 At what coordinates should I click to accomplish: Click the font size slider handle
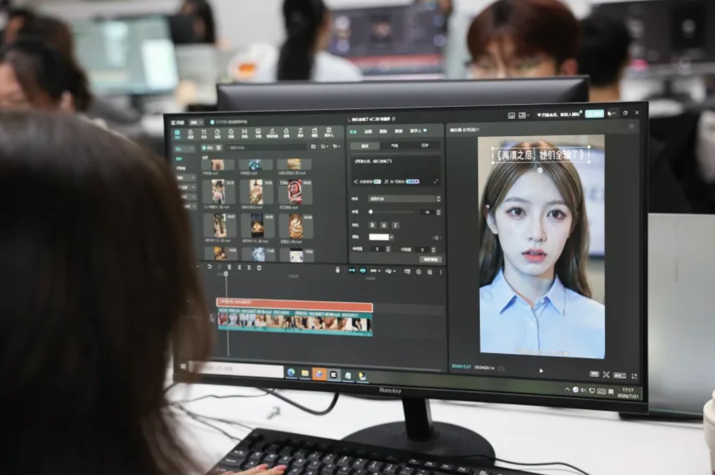click(x=370, y=212)
